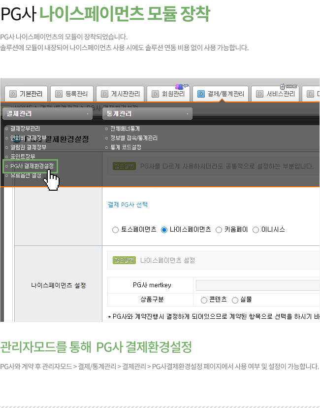
Task: Click blue arrow icon on 결제/통계관리 tab
Action: [x=201, y=94]
